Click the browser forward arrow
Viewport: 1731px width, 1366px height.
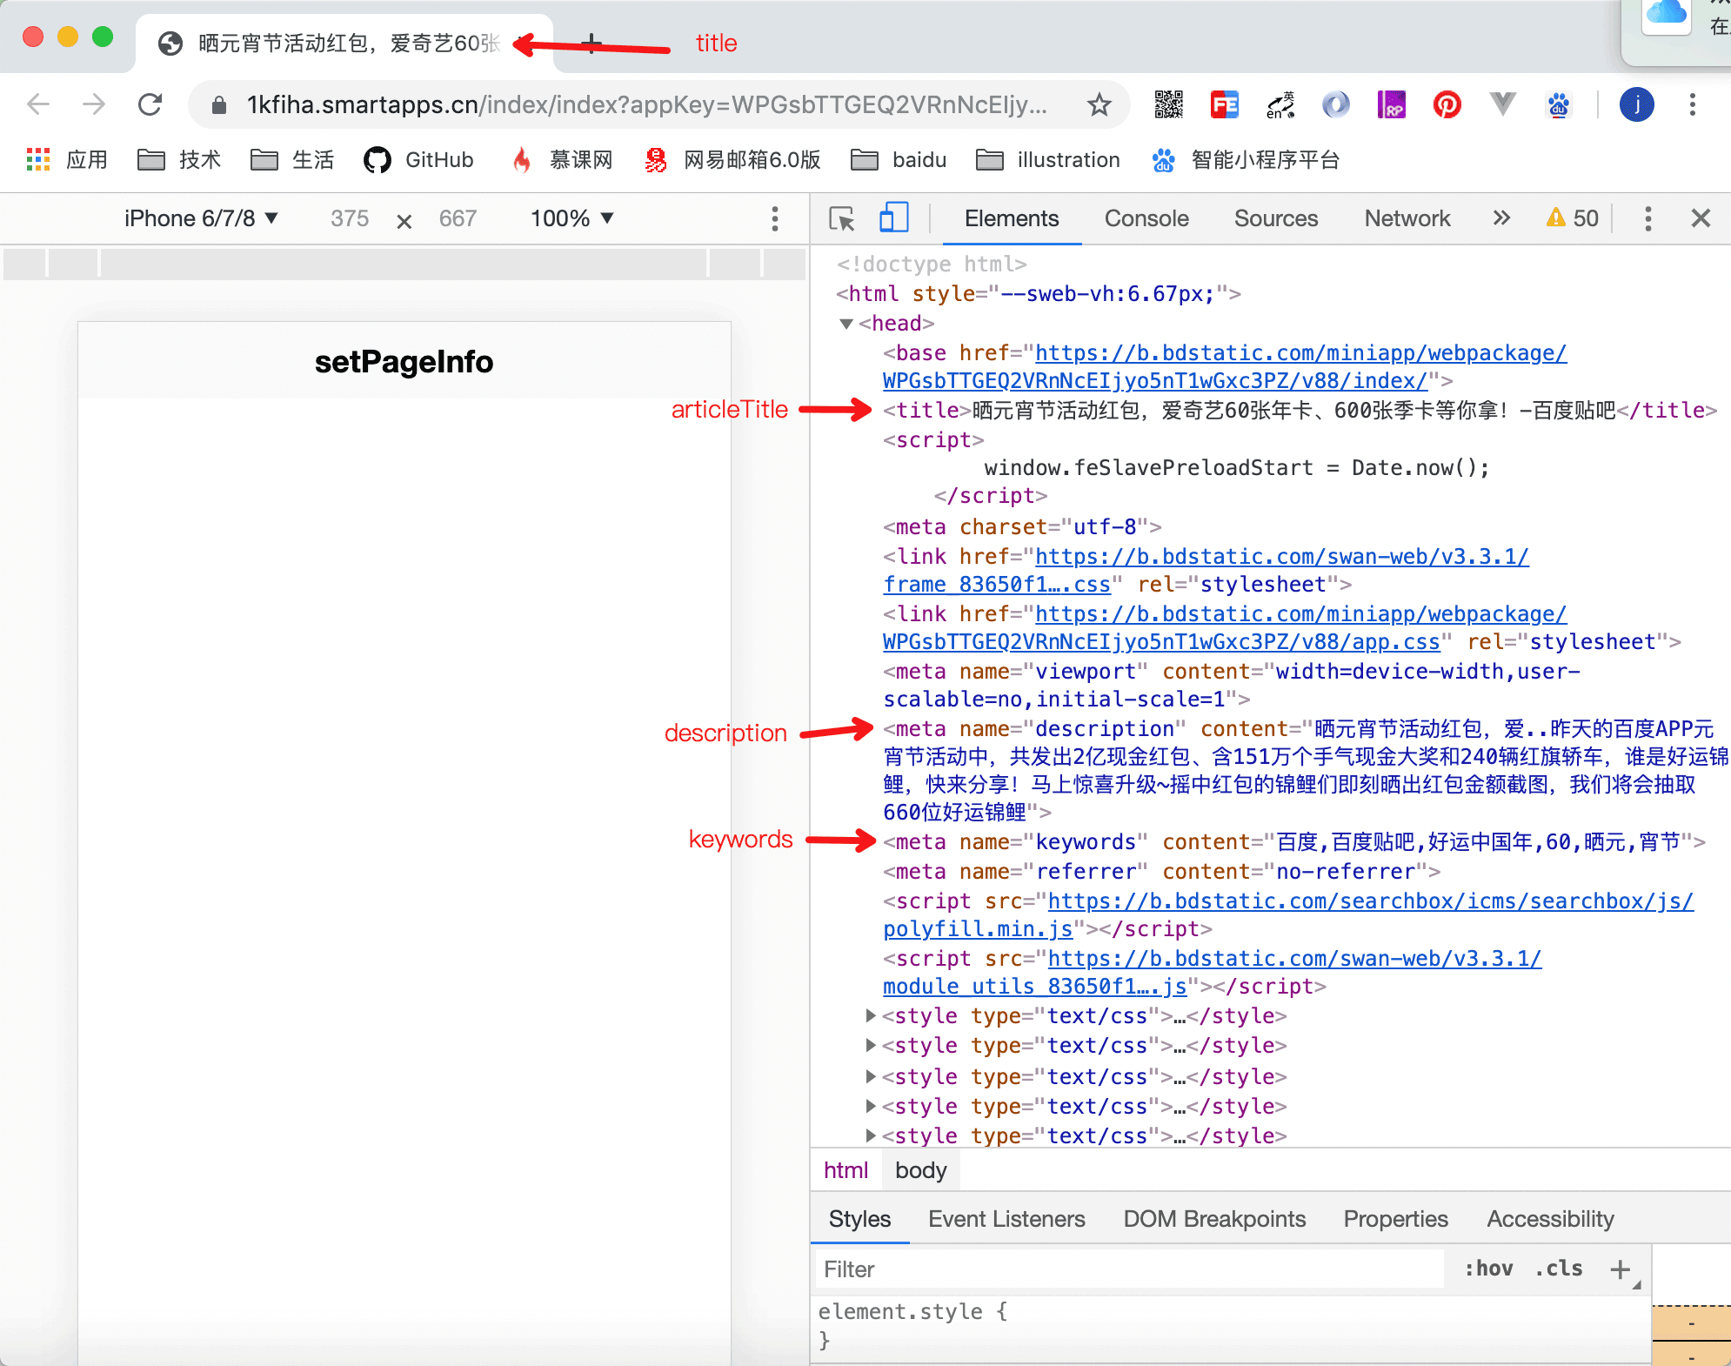tap(93, 105)
